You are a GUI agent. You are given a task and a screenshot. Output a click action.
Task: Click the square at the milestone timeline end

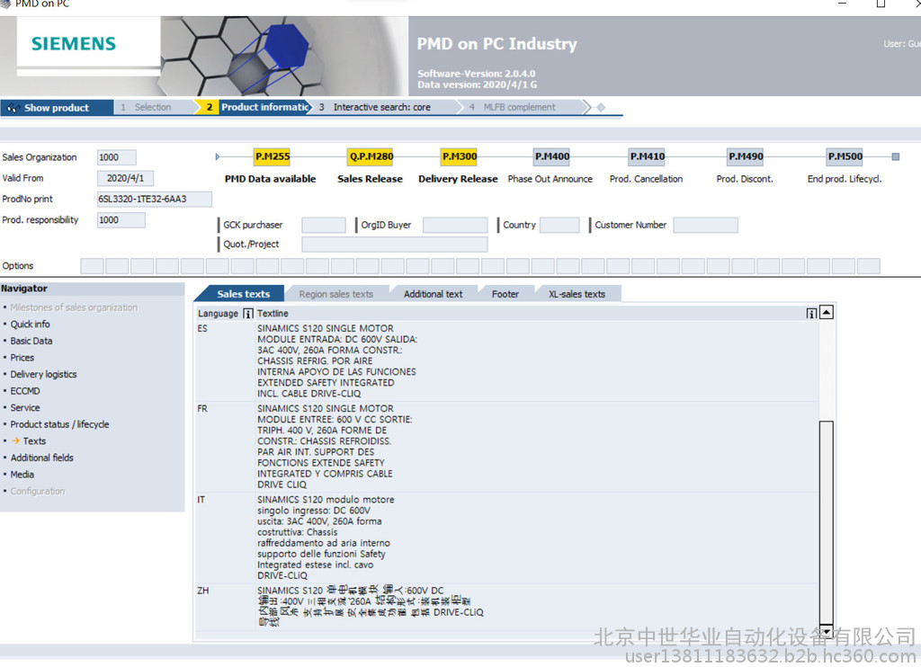[896, 156]
